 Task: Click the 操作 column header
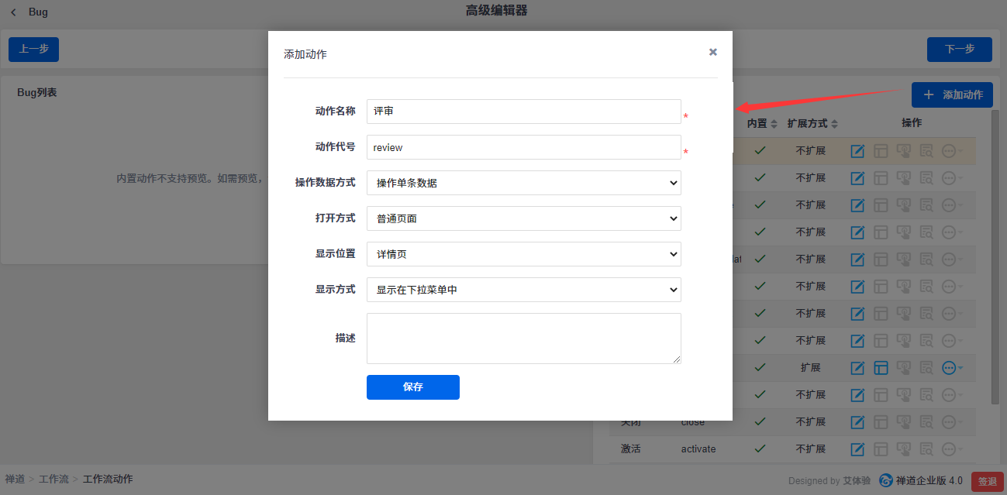point(912,123)
